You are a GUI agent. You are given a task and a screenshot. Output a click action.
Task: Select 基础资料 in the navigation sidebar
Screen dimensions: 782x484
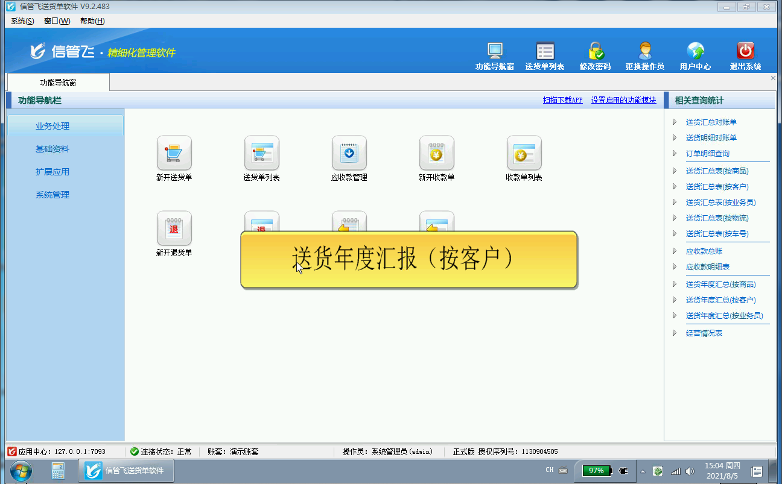coord(52,149)
